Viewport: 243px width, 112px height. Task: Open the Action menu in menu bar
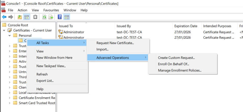(x=22, y=10)
